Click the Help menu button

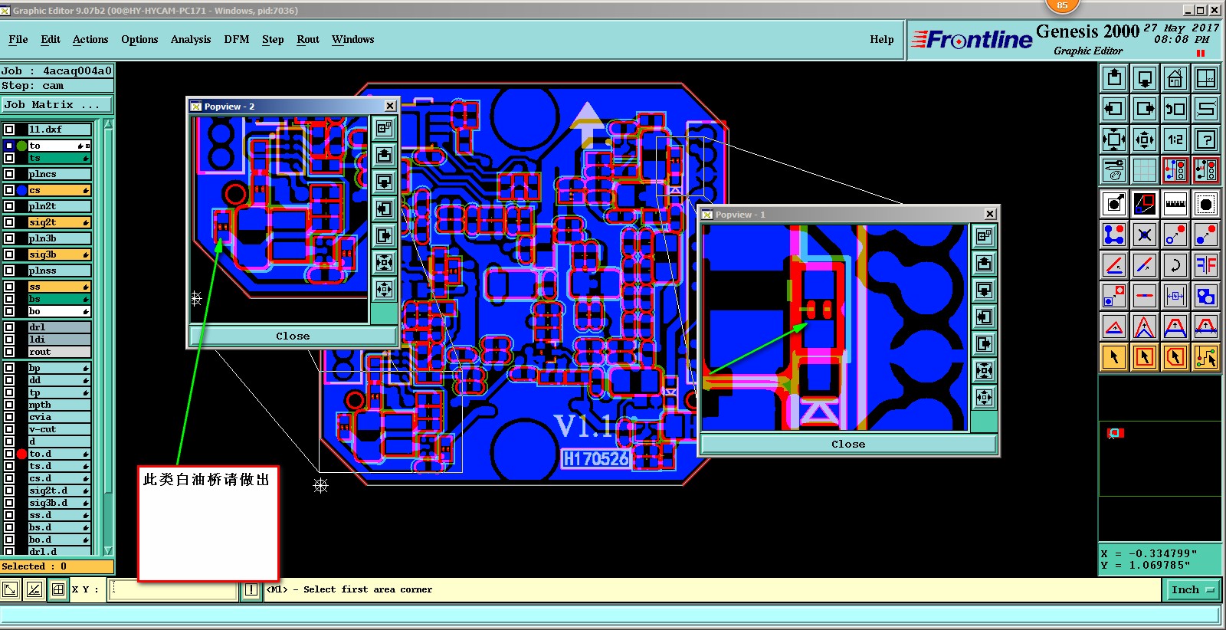[x=882, y=40]
